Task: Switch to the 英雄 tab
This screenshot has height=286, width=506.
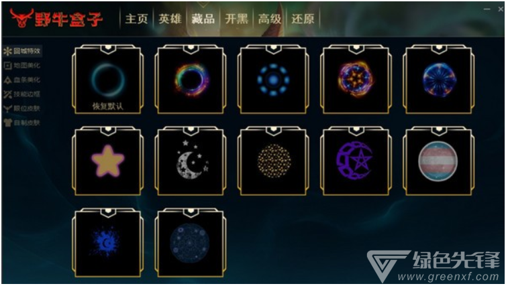Action: tap(170, 19)
